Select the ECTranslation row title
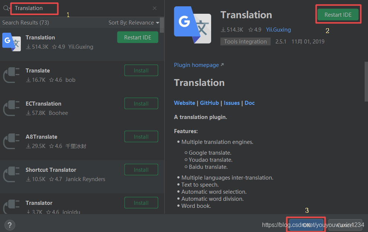Viewport: 368px width, 232px height. point(43,104)
